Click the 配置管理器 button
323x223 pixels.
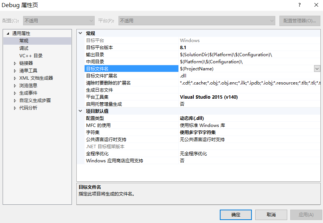click(x=300, y=20)
